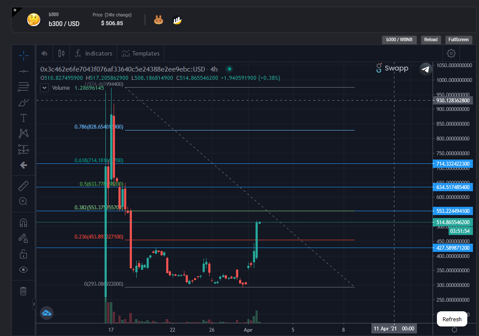
Task: Click the Refresh button
Action: pos(452,319)
